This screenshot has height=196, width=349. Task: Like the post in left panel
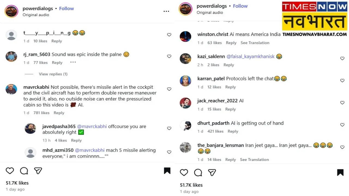[x=10, y=171]
